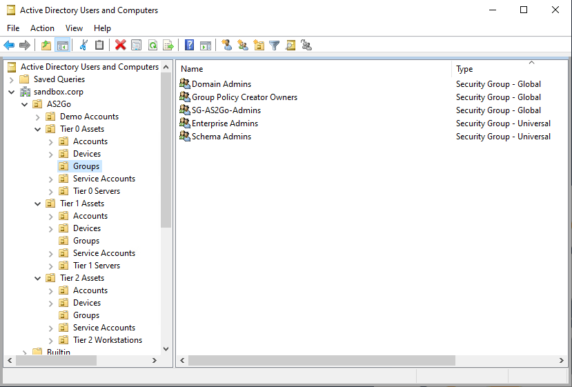Click the Export list toolbar icon
Image resolution: width=572 pixels, height=387 pixels.
[x=168, y=46]
